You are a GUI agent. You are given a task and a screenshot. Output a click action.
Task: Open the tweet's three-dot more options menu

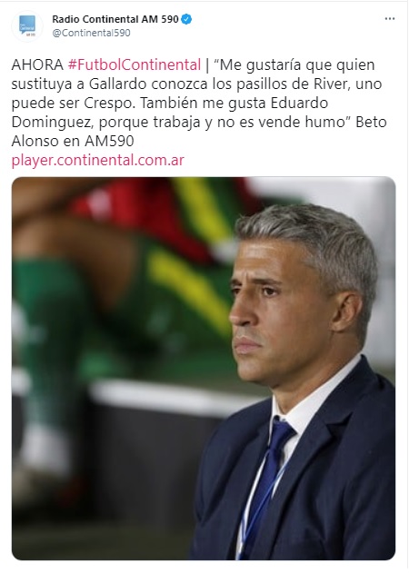389,18
